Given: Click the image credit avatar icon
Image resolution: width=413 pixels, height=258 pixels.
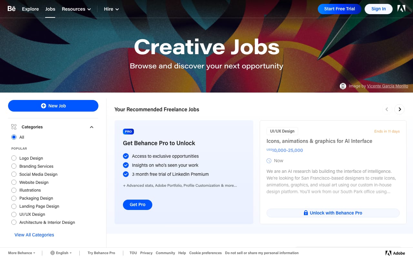Looking at the screenshot, I should [343, 86].
